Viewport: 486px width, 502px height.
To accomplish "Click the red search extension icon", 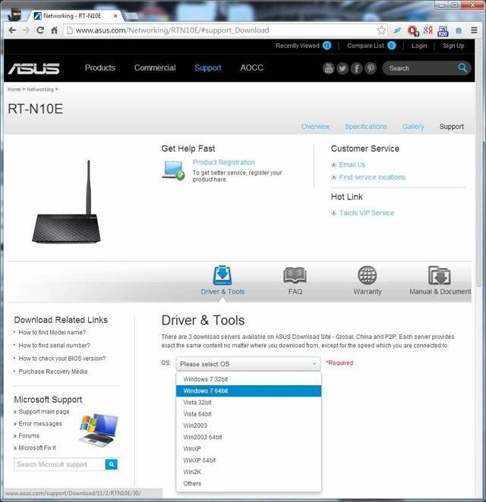I will tap(413, 31).
